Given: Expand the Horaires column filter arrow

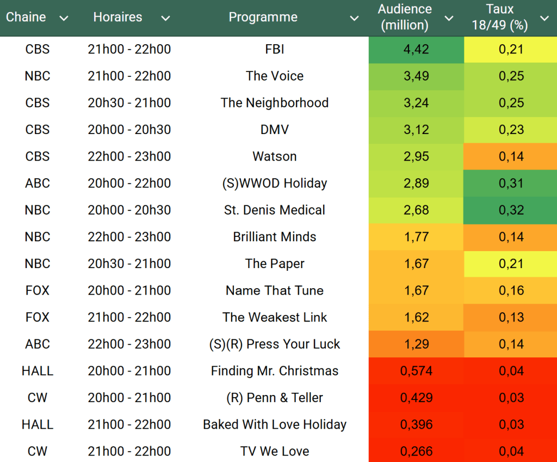Looking at the screenshot, I should click(x=165, y=19).
